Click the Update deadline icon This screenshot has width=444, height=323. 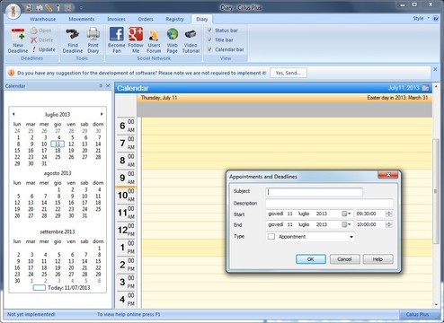(34, 49)
